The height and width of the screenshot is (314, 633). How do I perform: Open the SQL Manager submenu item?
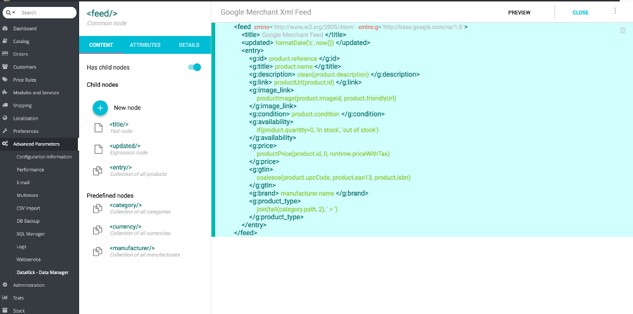tap(30, 234)
